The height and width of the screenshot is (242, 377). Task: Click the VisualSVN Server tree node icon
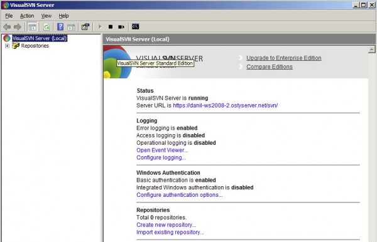tap(7, 38)
